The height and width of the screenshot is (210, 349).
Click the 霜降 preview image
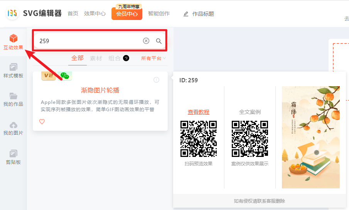click(x=311, y=137)
